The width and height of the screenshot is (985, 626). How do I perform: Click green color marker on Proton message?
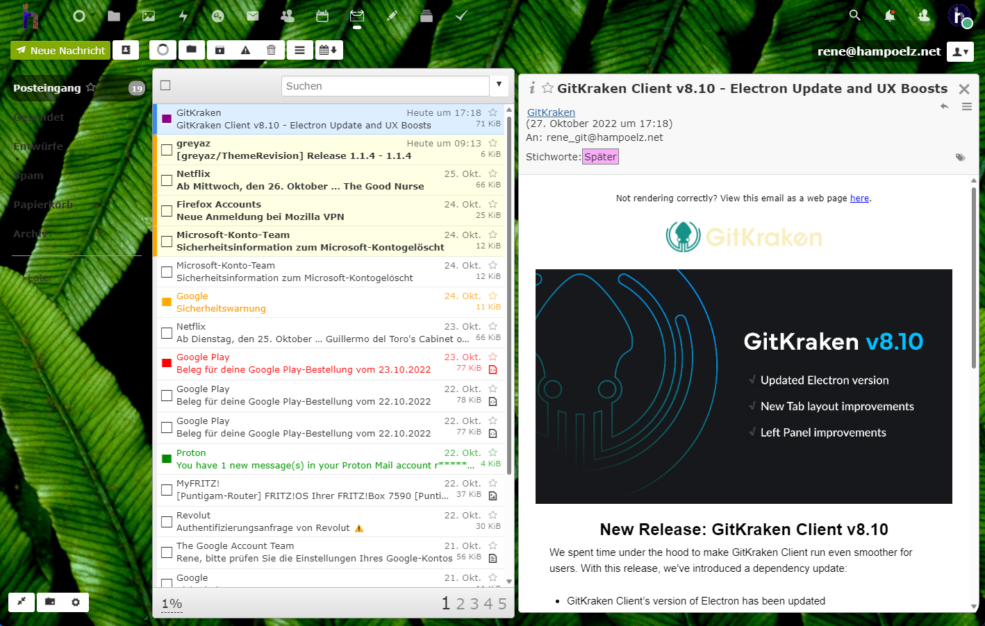tap(167, 459)
